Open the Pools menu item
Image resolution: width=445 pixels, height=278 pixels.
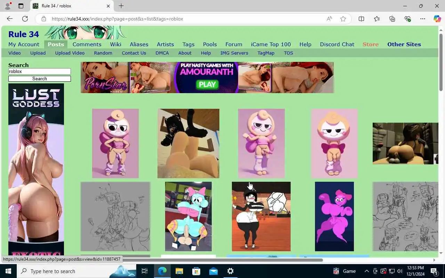(210, 44)
